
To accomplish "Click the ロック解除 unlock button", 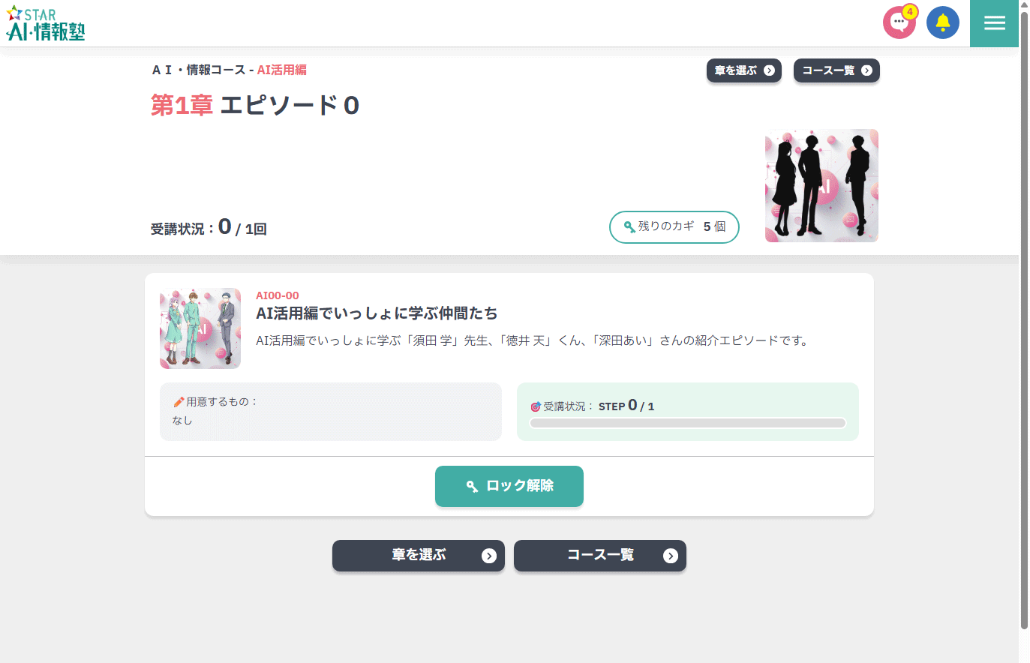I will 509,486.
